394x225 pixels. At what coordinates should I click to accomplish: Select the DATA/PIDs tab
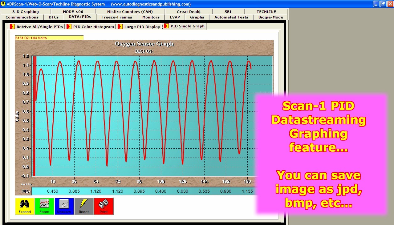tap(80, 17)
